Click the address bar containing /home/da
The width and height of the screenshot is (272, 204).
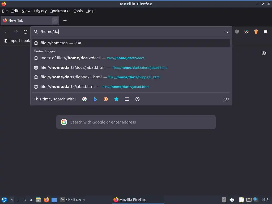coord(131,32)
